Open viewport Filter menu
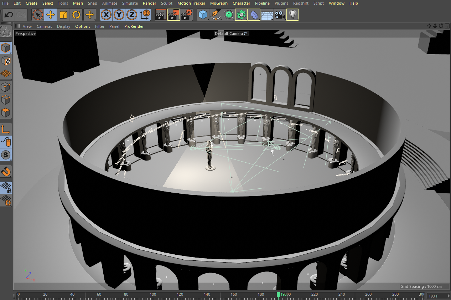Screen dimensions: 451x300 [100, 26]
